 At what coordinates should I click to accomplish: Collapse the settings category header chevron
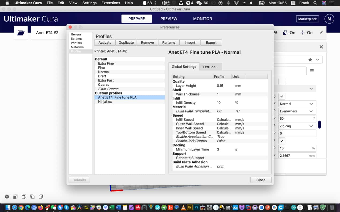(311, 89)
